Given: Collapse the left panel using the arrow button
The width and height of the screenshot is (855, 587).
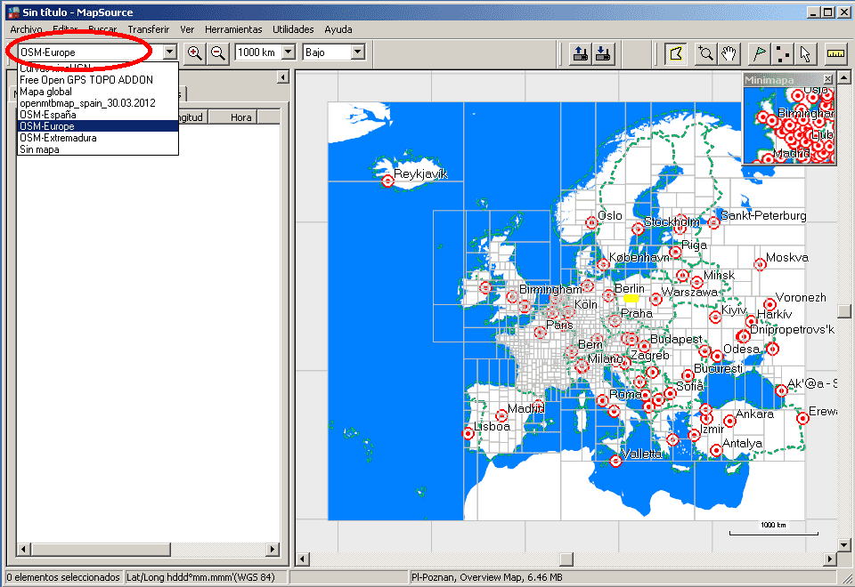Looking at the screenshot, I should [282, 77].
